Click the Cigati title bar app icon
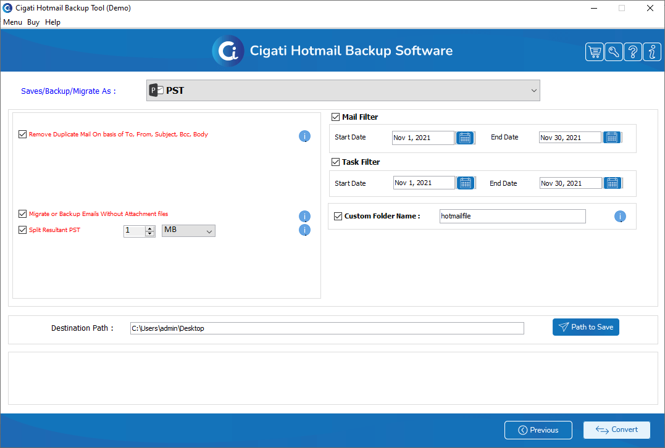 [x=7, y=8]
